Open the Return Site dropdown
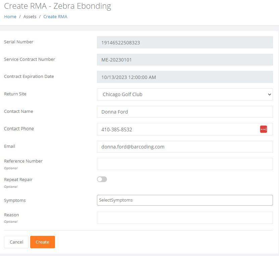 click(x=185, y=94)
